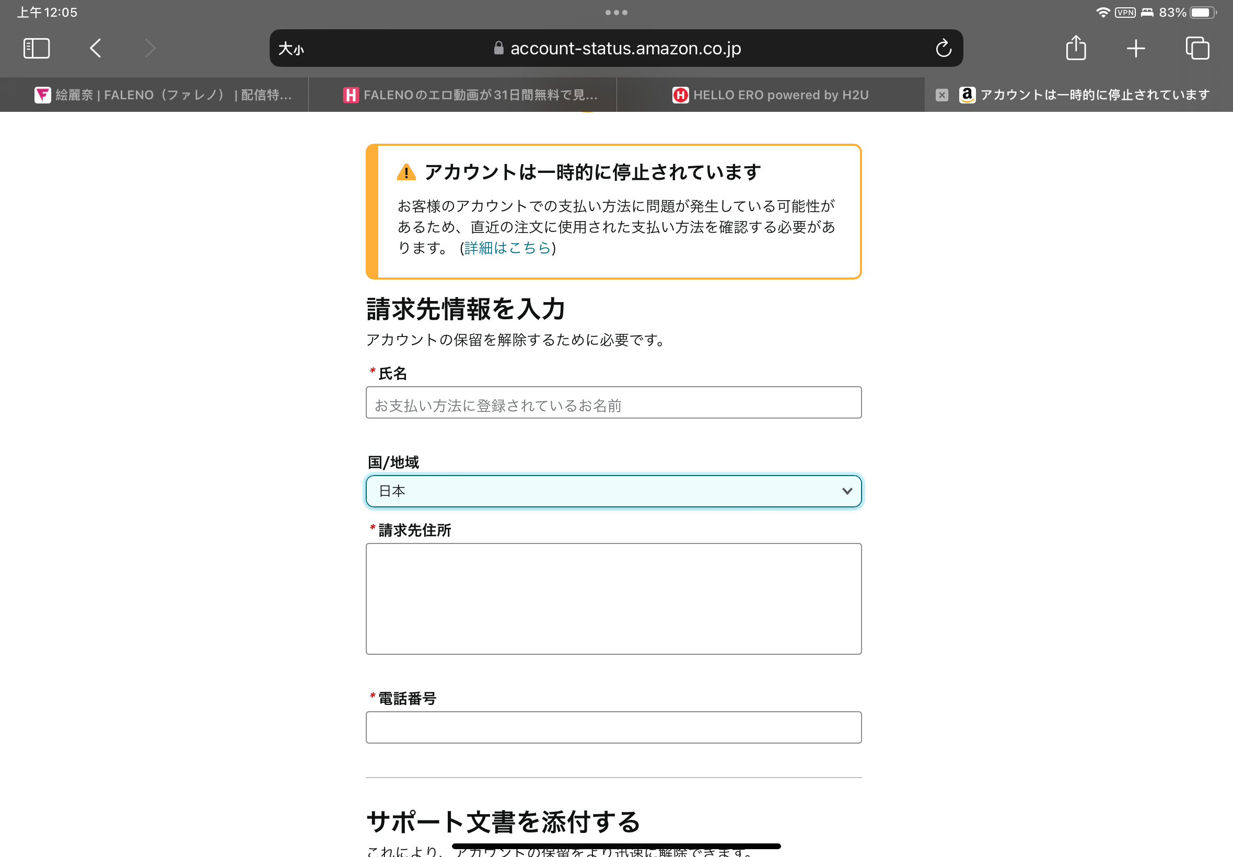1233x857 pixels.
Task: Click the サポート文書を添付する heading
Action: (x=504, y=822)
